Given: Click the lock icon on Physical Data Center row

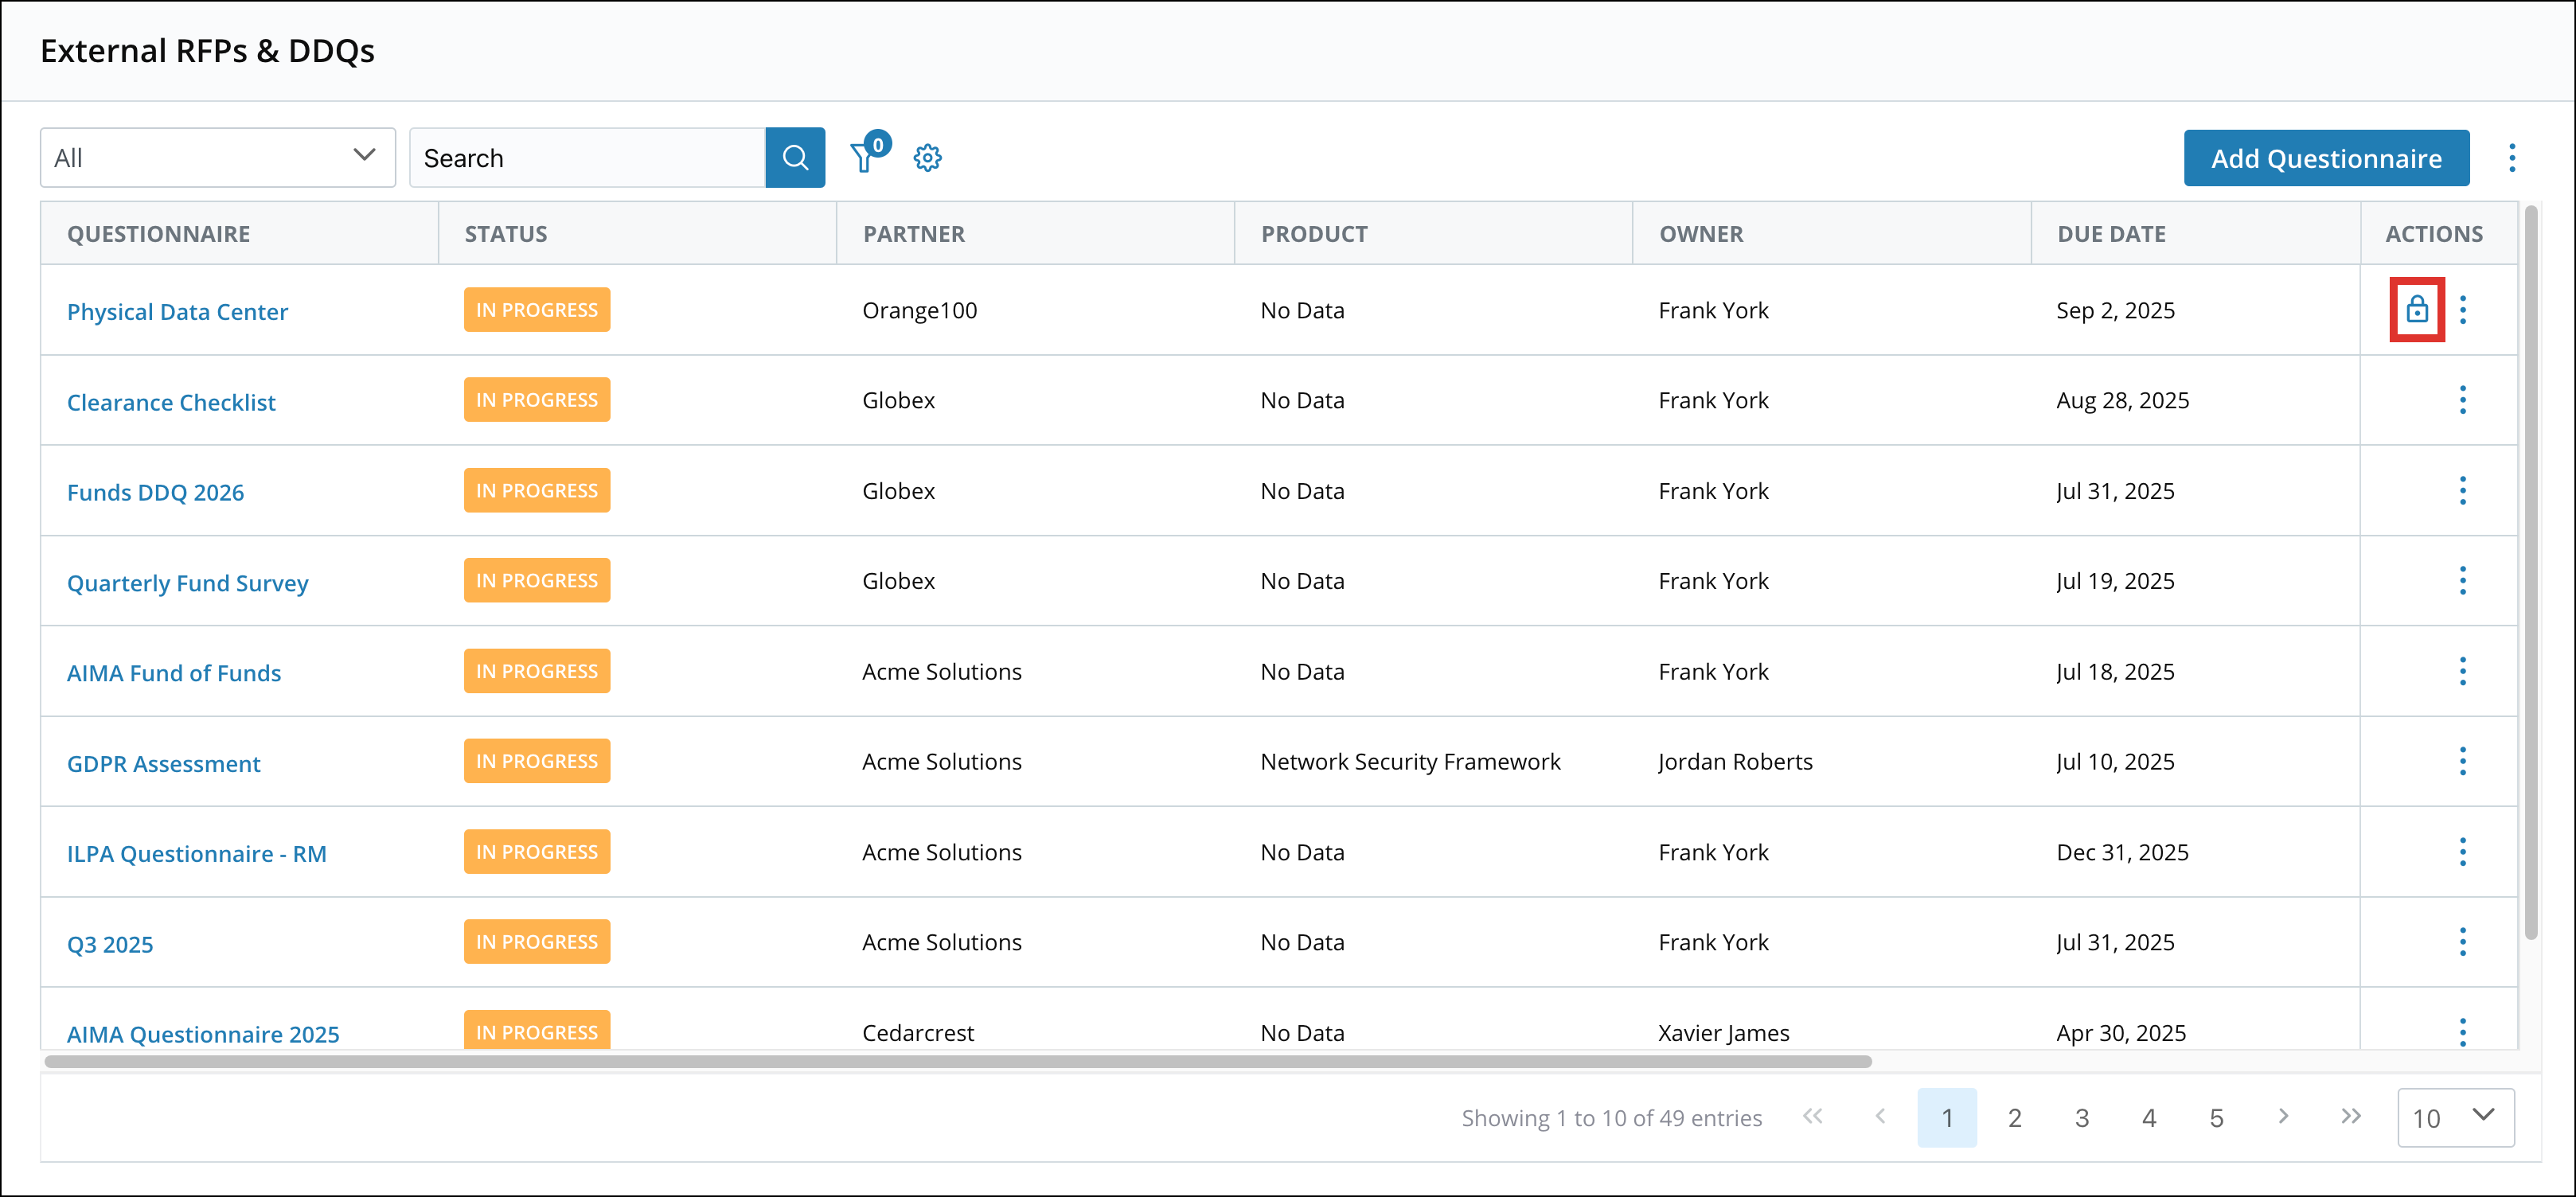Looking at the screenshot, I should (x=2418, y=310).
